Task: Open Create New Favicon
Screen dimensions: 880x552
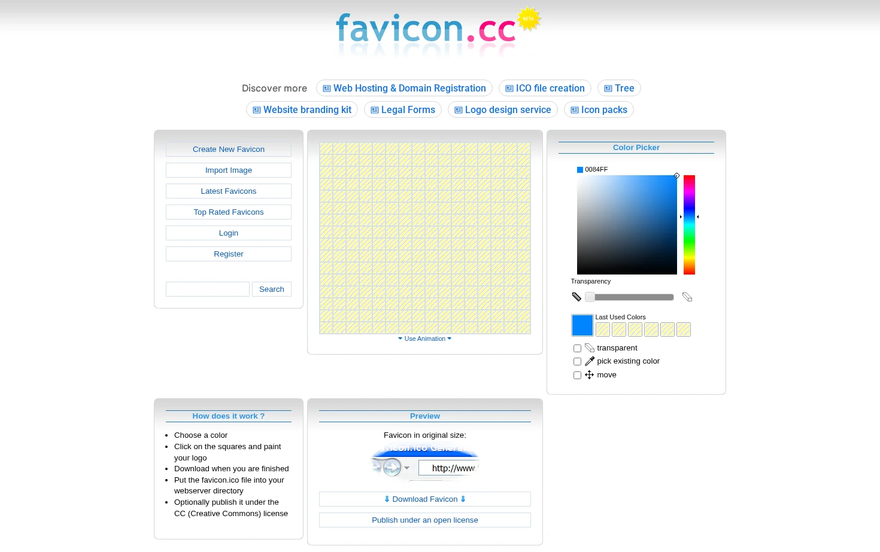Action: pos(229,150)
